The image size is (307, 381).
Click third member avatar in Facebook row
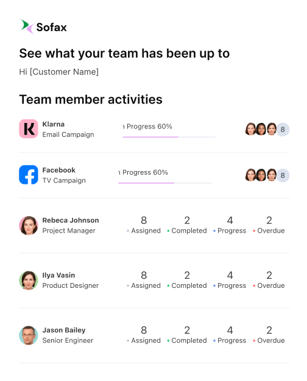272,175
